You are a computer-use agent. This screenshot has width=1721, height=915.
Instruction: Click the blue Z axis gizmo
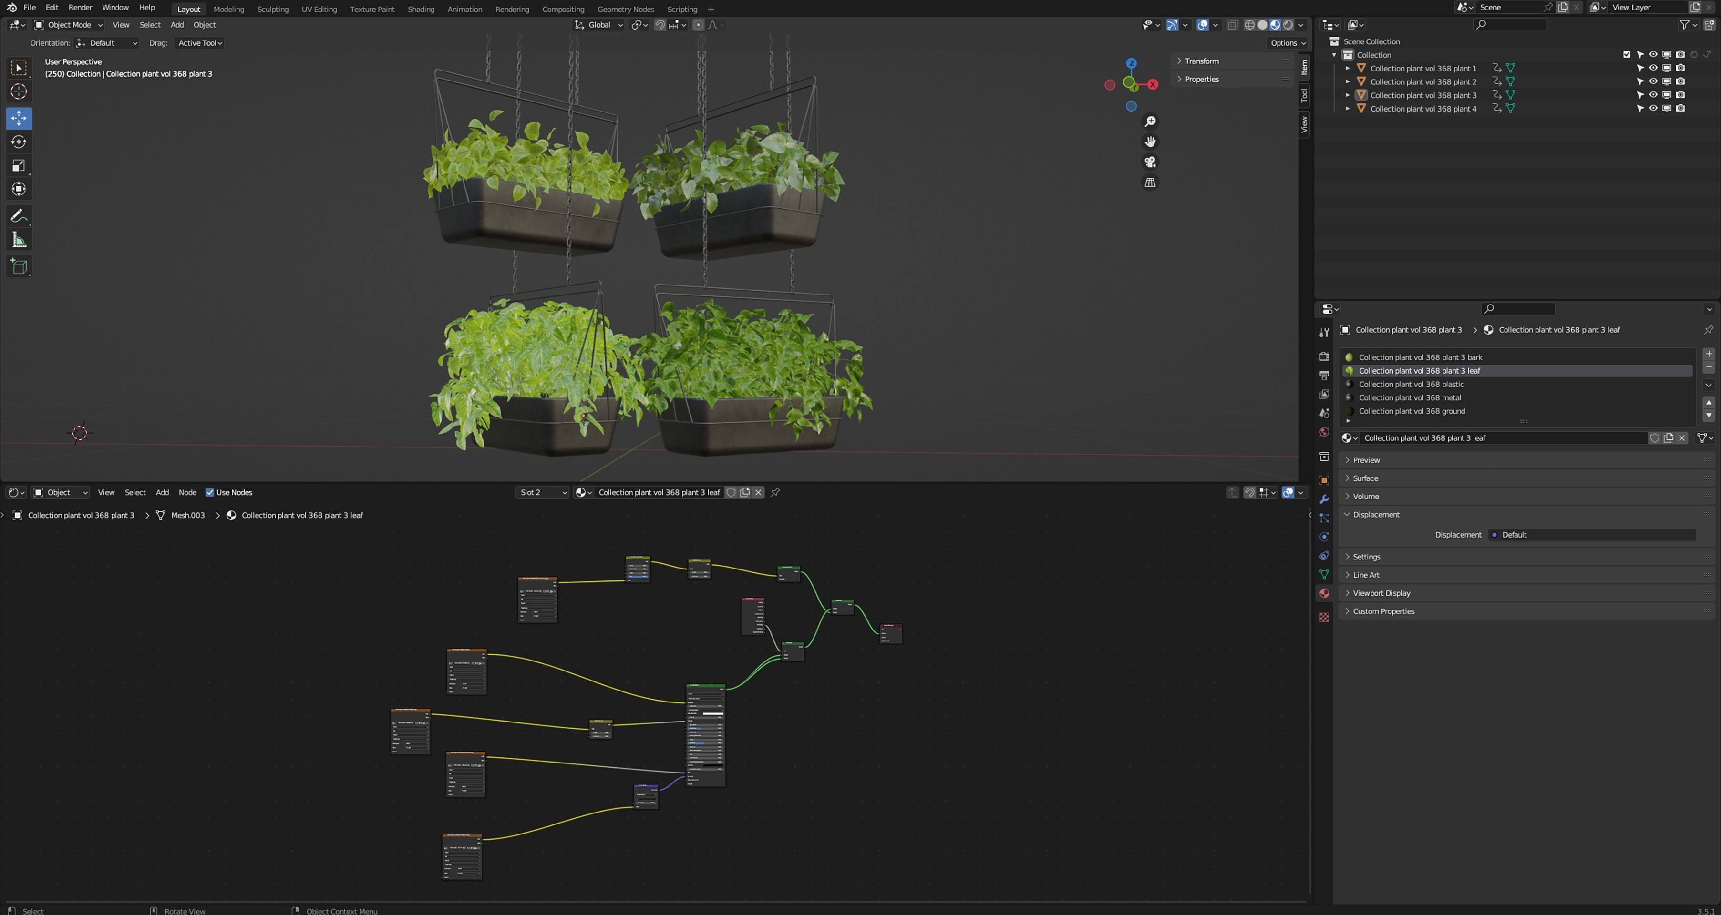point(1131,63)
